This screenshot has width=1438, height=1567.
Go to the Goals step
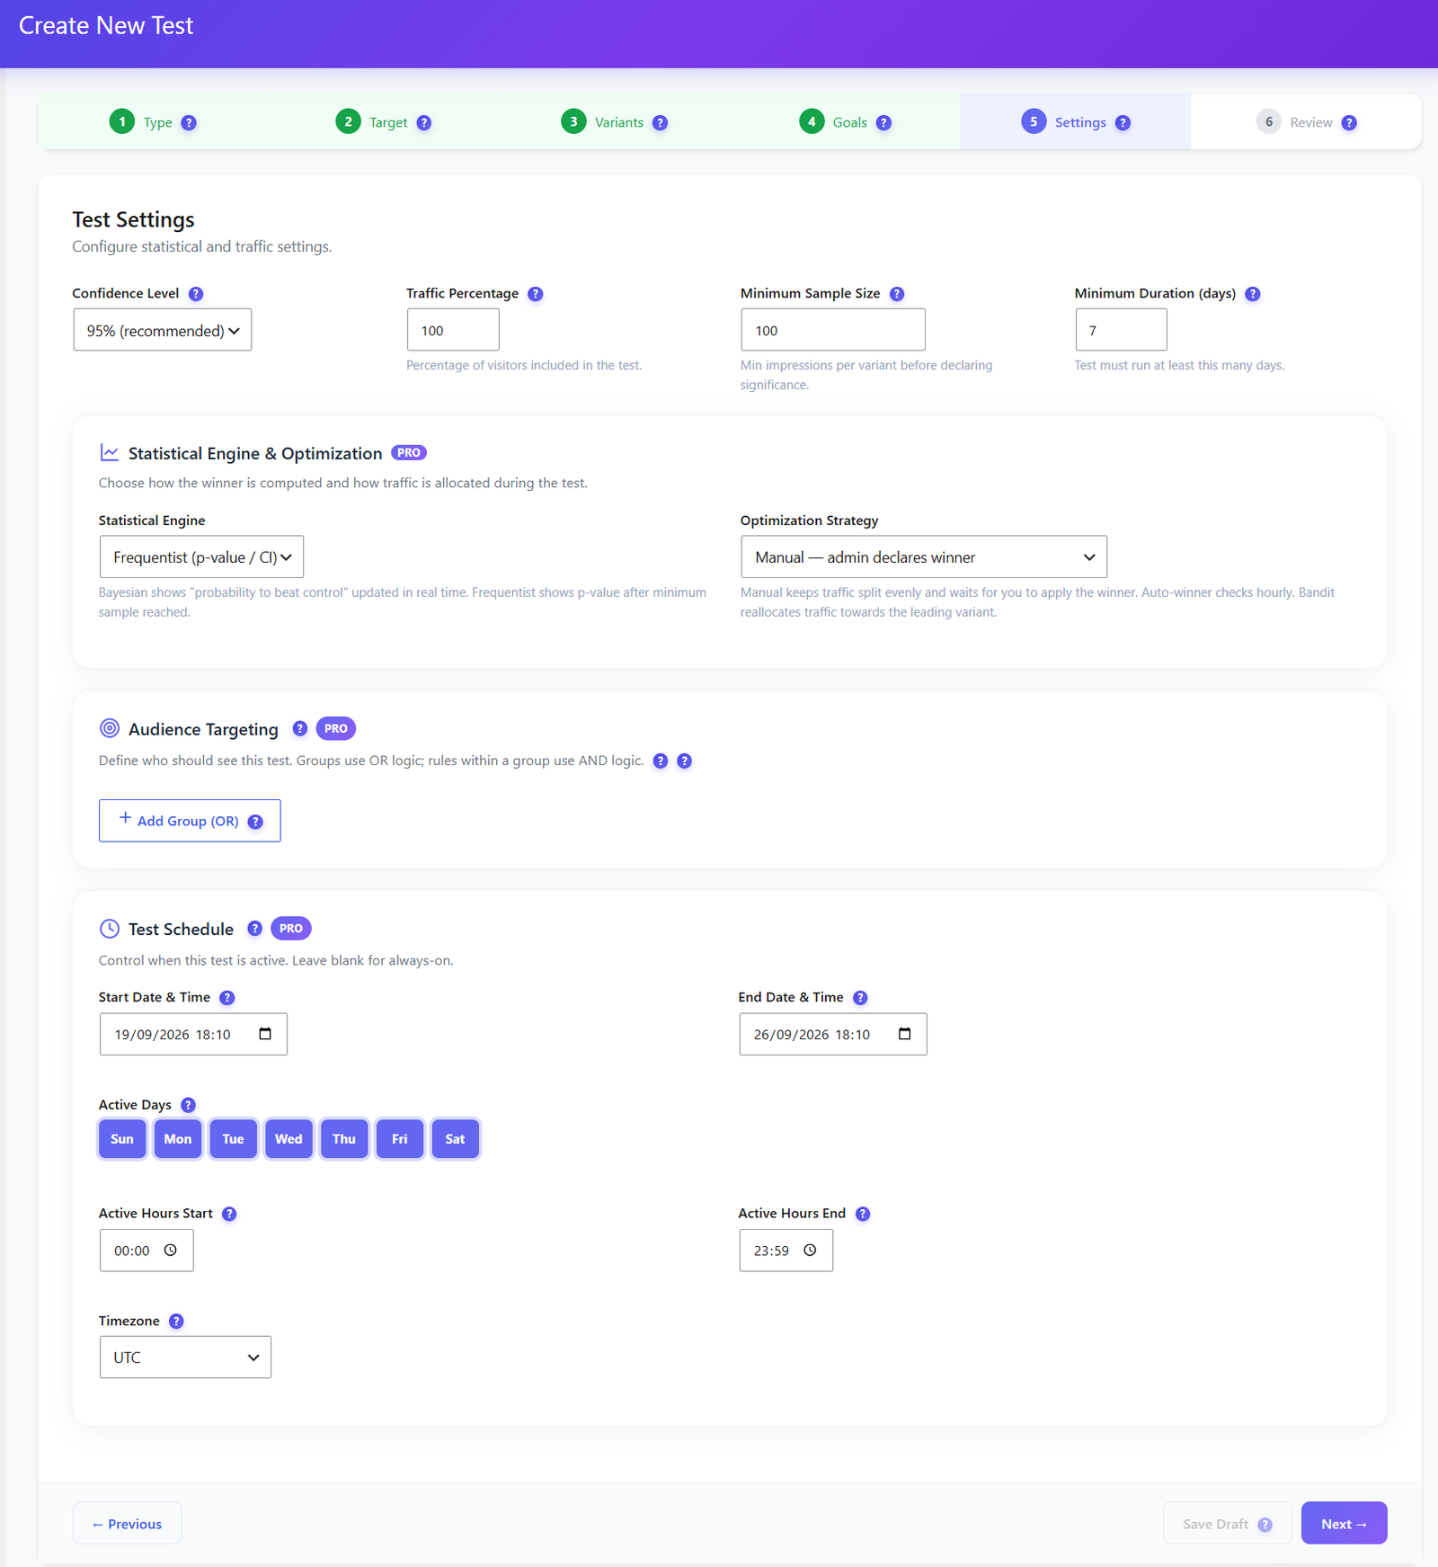pos(846,122)
